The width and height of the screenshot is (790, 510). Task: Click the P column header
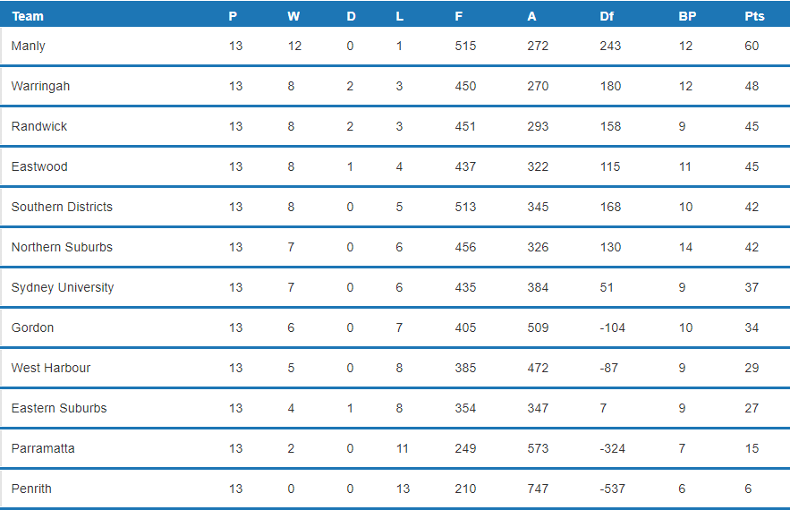[x=233, y=16]
